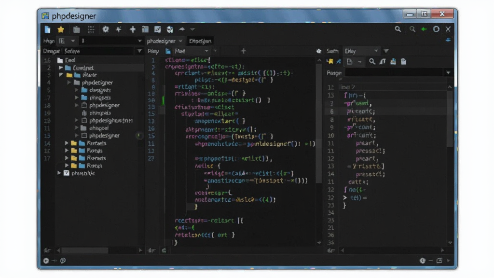Open the IE dropdown in the second toolbar row

click(x=67, y=41)
